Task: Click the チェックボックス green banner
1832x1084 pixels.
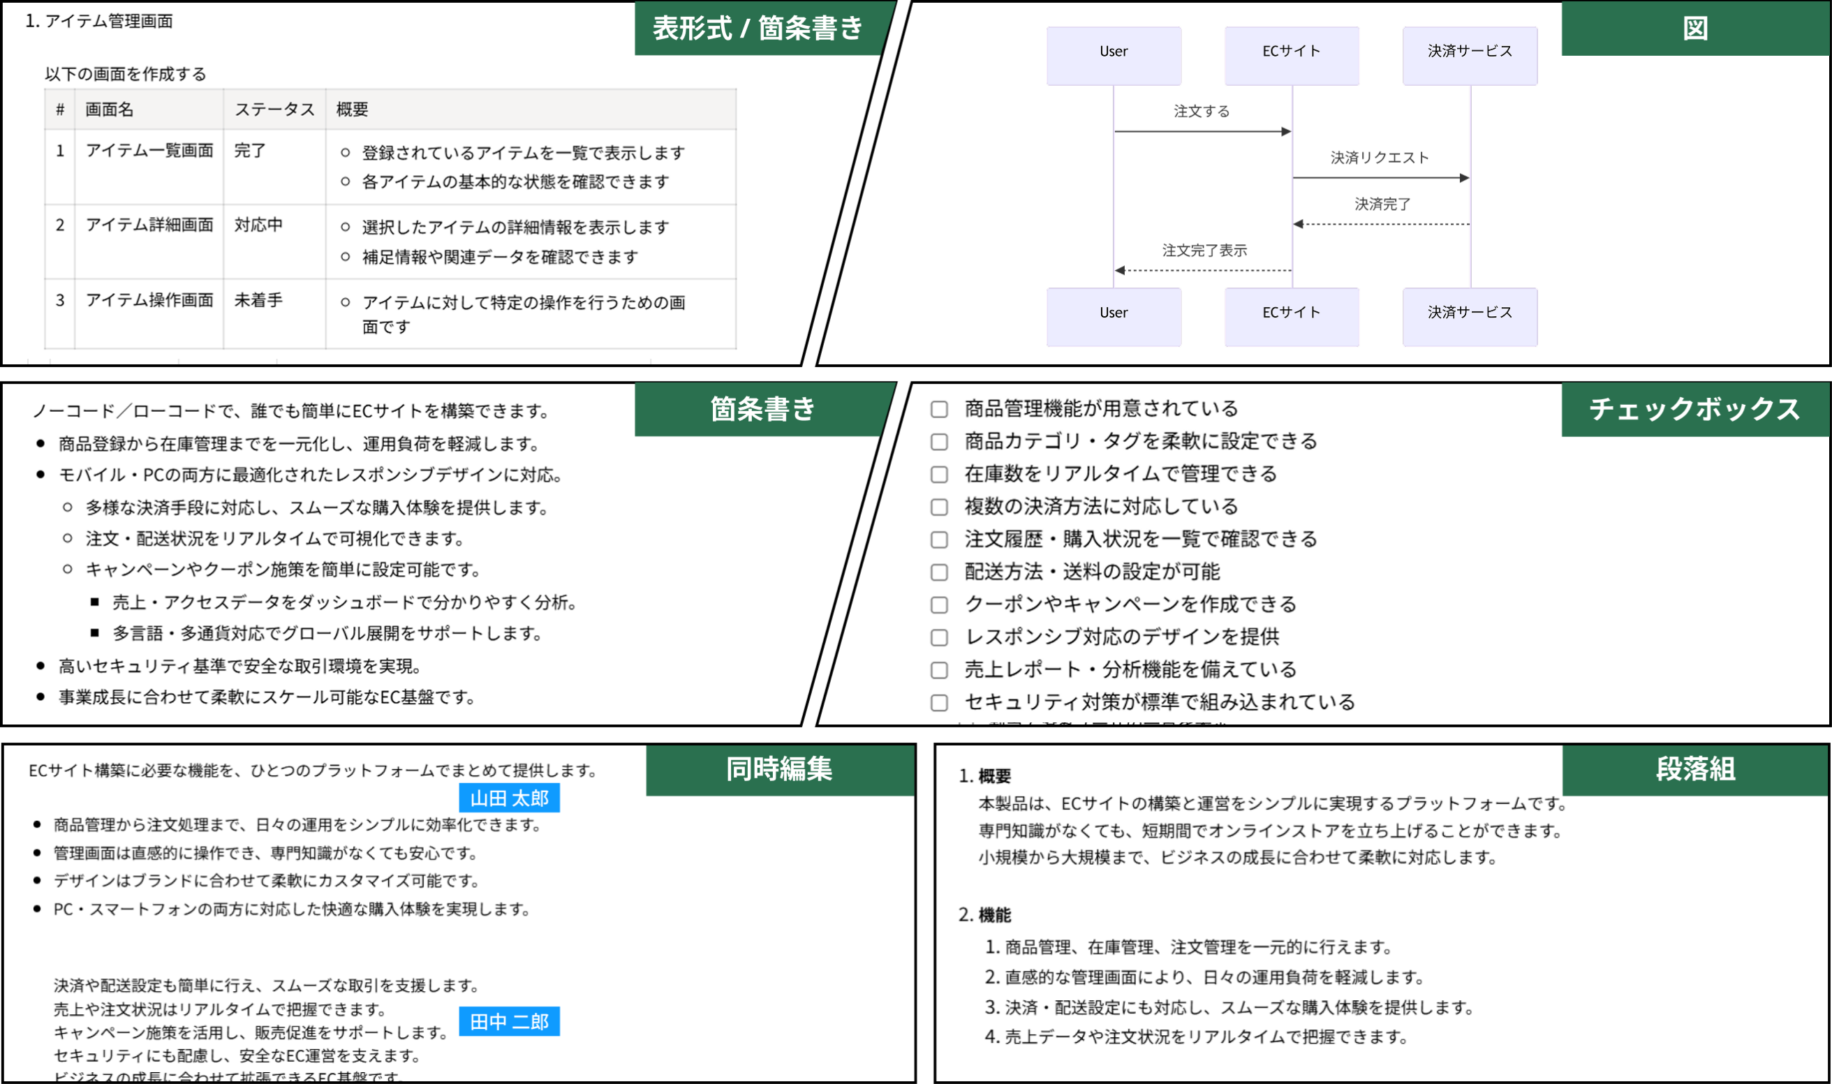Action: pos(1694,409)
